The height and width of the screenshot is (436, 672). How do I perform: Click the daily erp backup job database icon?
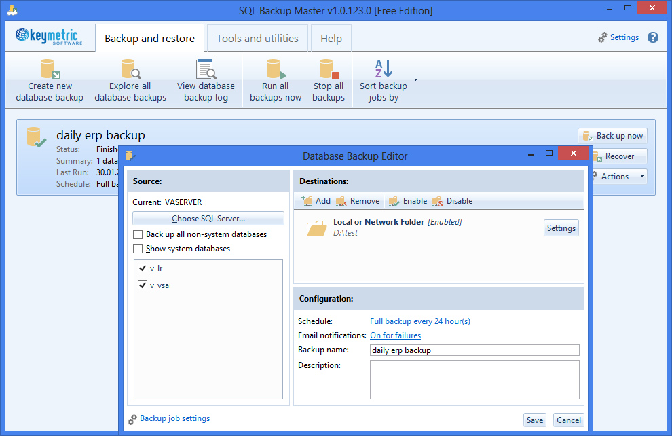(37, 137)
